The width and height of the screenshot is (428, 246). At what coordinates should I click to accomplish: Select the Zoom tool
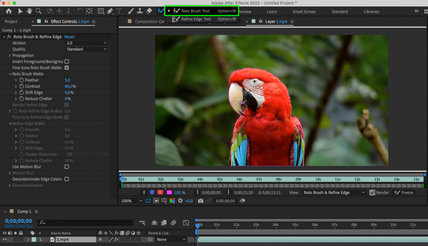(x=38, y=11)
